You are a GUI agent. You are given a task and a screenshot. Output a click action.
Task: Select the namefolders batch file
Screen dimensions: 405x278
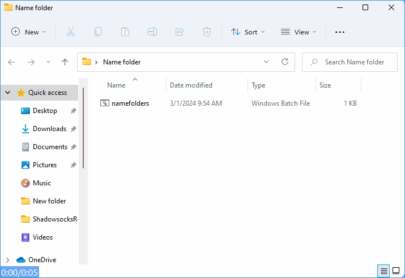(130, 103)
